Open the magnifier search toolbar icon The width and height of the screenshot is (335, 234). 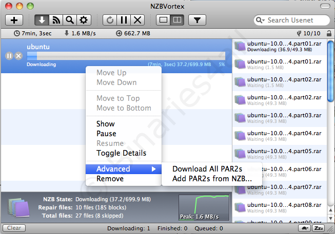point(70,20)
